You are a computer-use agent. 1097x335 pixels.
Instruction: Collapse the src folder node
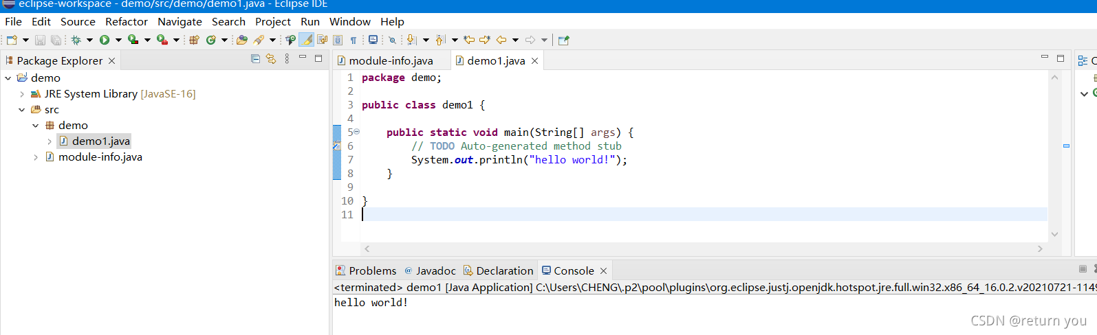[22, 110]
